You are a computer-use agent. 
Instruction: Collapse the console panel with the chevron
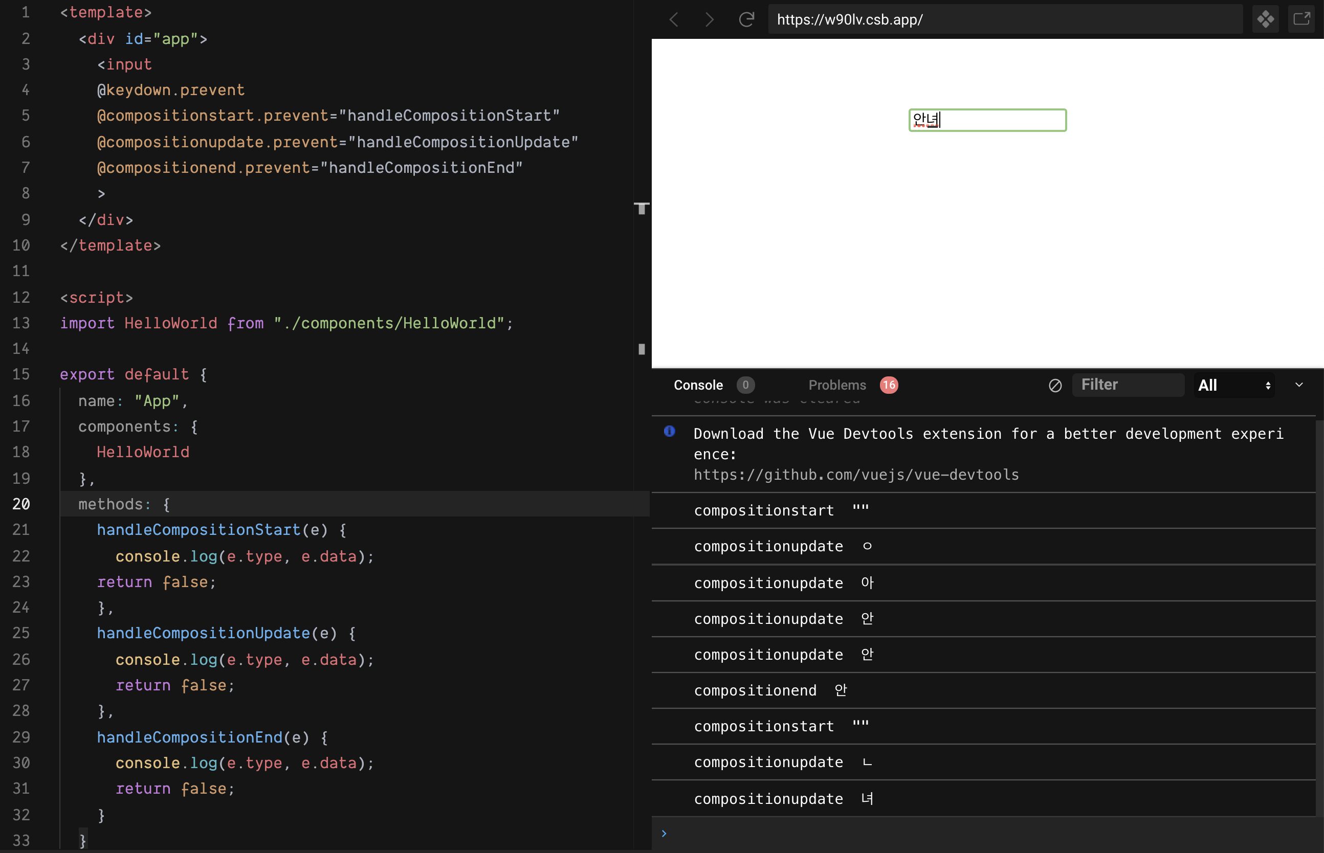click(x=1298, y=385)
